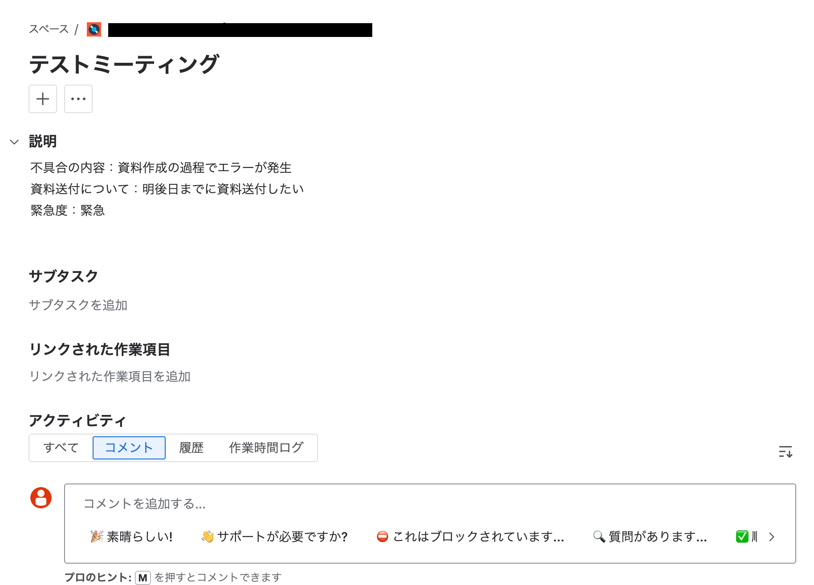This screenshot has height=585, width=814.
Task: Click the green checkmark suggested reply
Action: point(747,537)
